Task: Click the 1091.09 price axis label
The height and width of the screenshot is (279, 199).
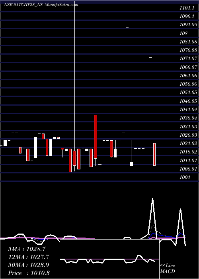Action: [188, 25]
